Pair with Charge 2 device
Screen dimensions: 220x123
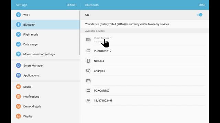145,71
